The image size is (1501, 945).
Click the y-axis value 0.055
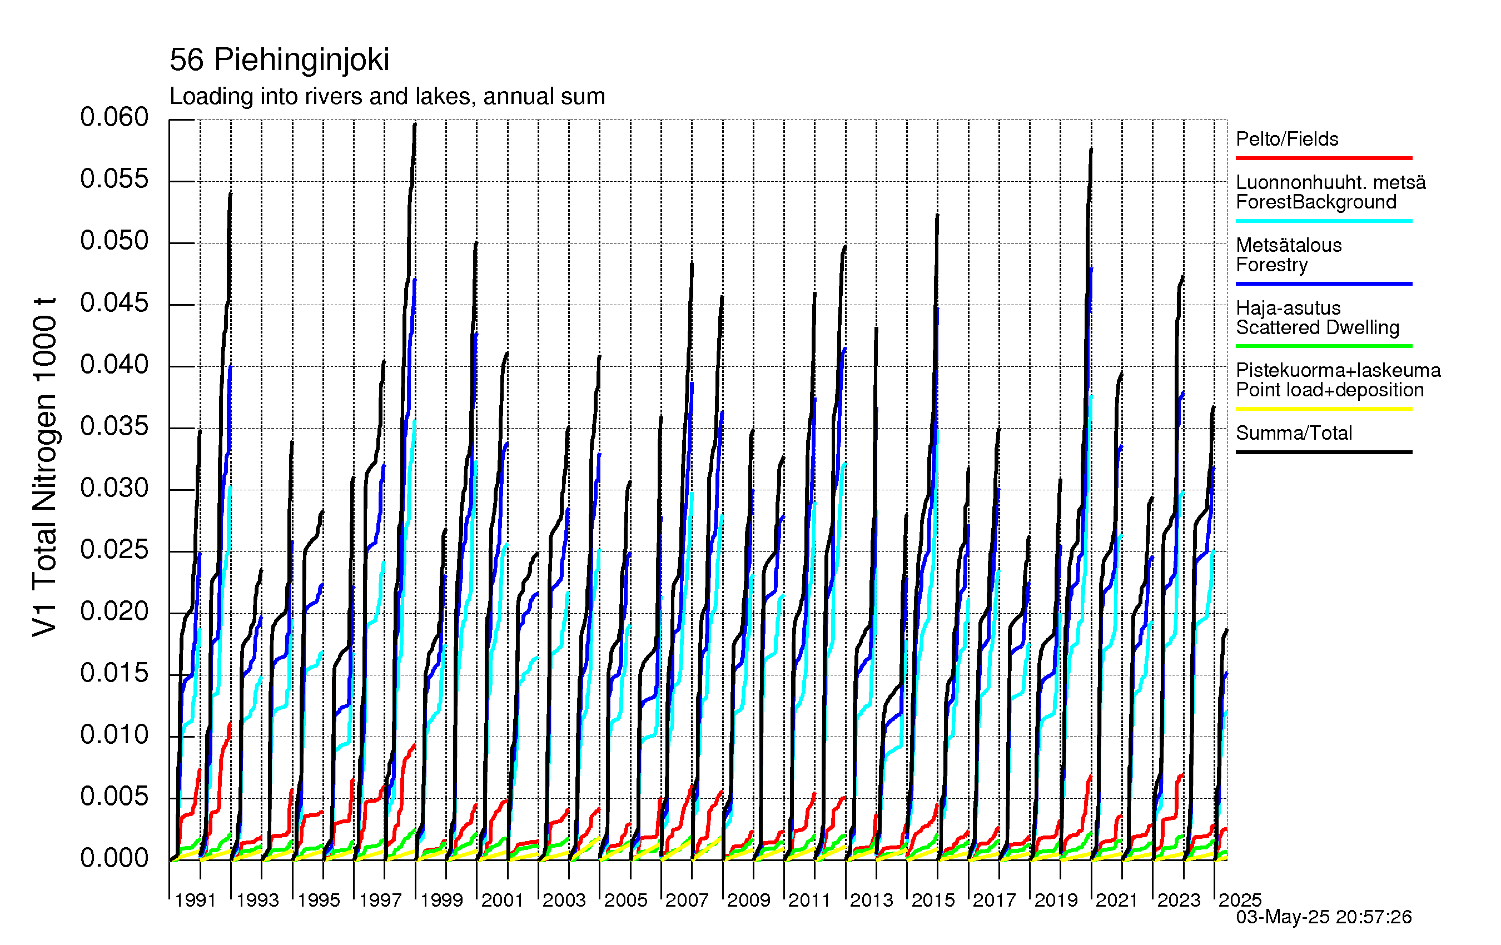pyautogui.click(x=115, y=179)
